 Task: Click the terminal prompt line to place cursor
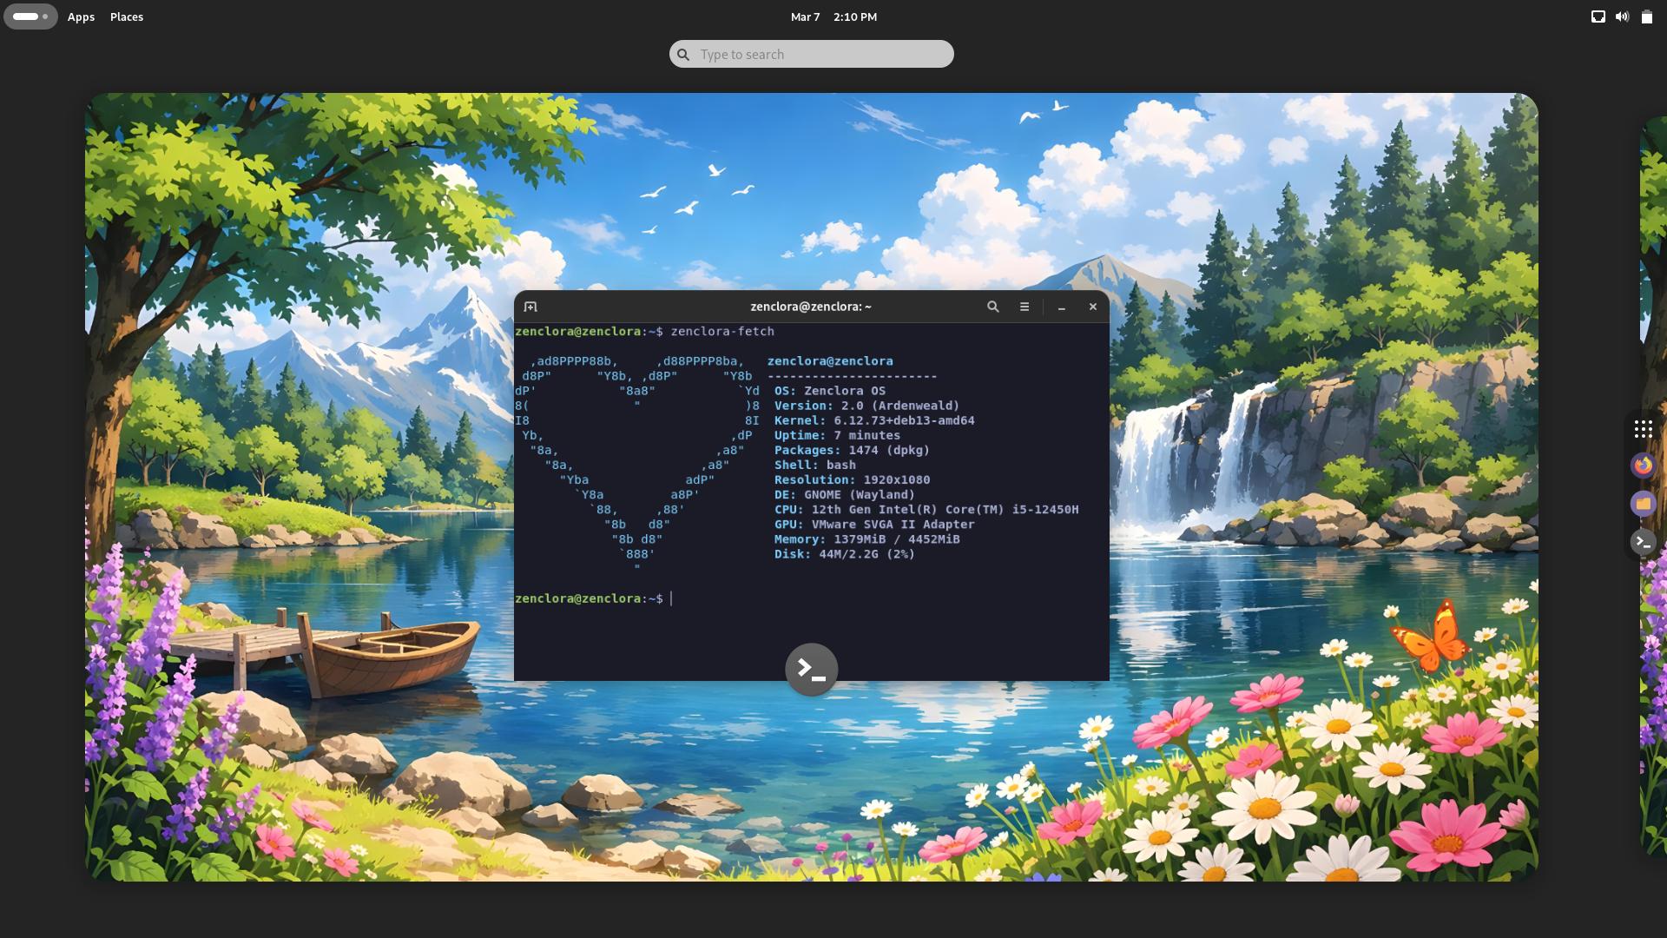669,598
